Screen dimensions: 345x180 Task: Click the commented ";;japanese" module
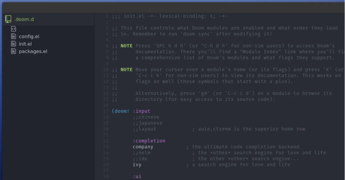coord(147,123)
